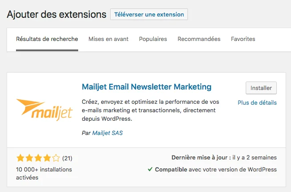This screenshot has height=192, width=291.
Task: Click the empty fifth rating star
Action: click(56, 158)
